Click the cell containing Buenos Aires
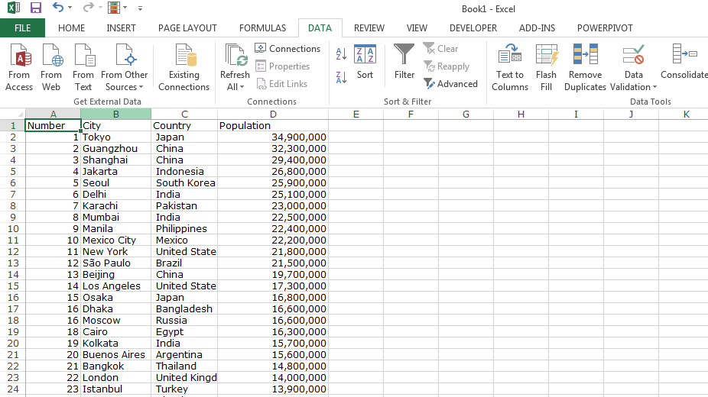 coord(116,355)
